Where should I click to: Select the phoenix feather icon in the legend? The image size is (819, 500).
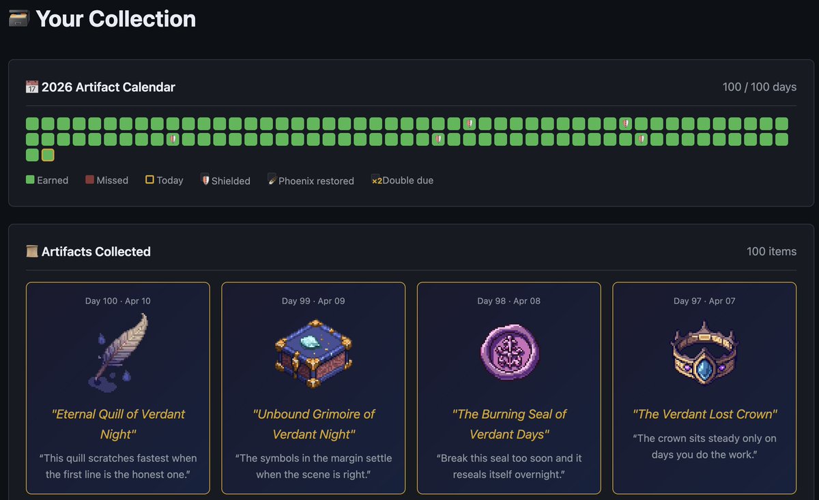[x=272, y=180]
